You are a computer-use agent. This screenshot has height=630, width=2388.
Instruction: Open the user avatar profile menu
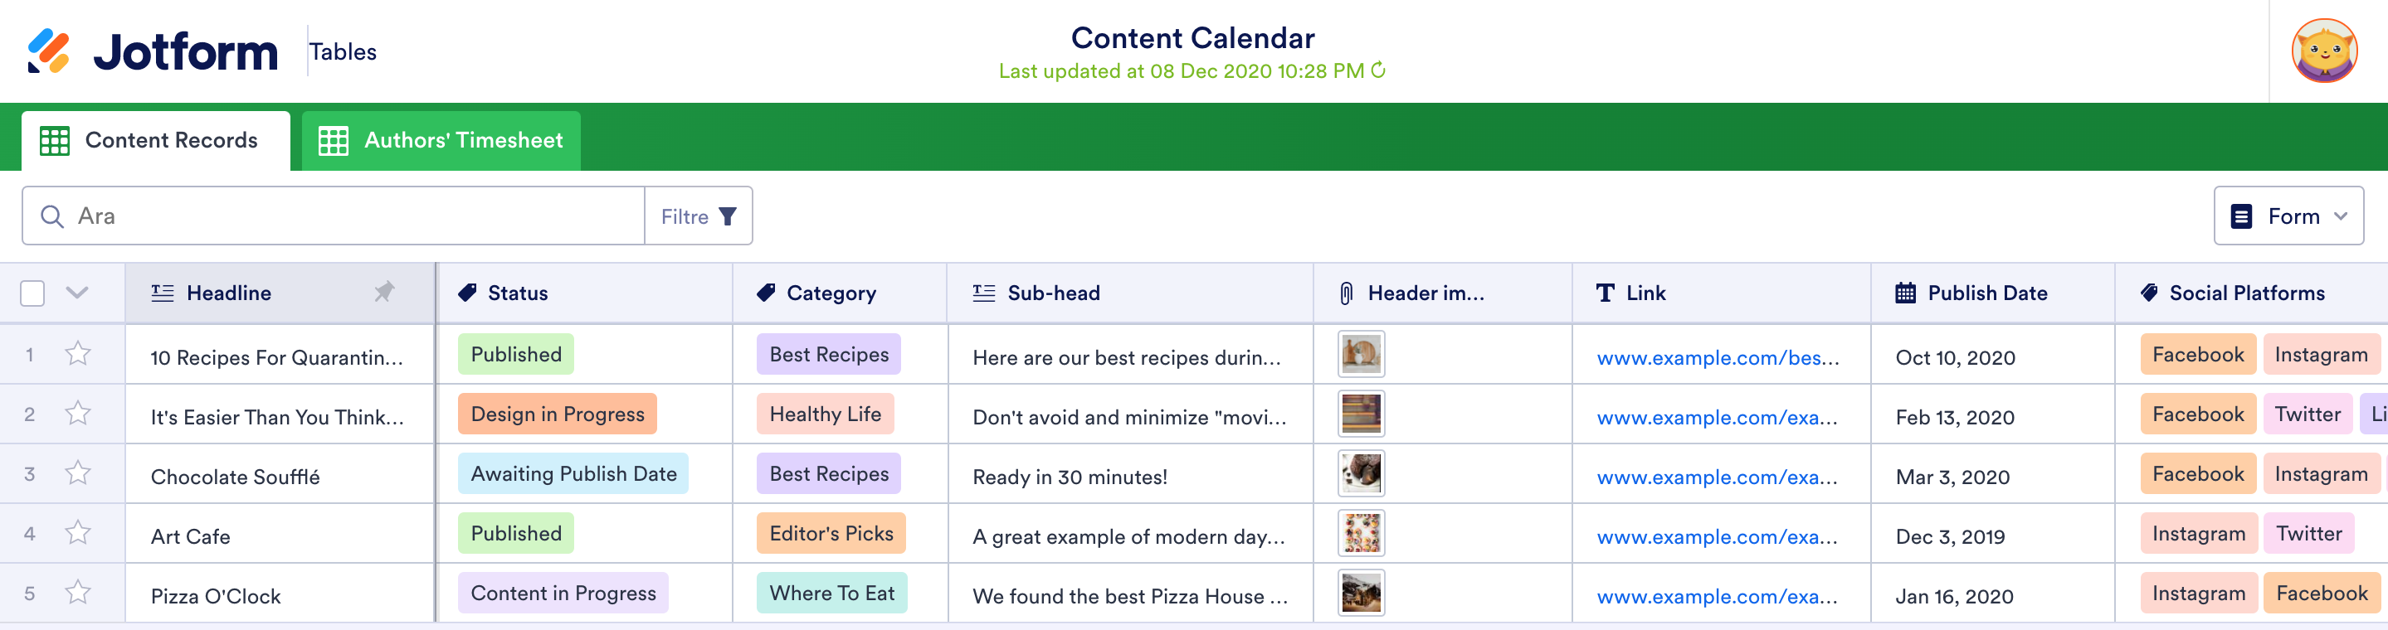point(2324,51)
